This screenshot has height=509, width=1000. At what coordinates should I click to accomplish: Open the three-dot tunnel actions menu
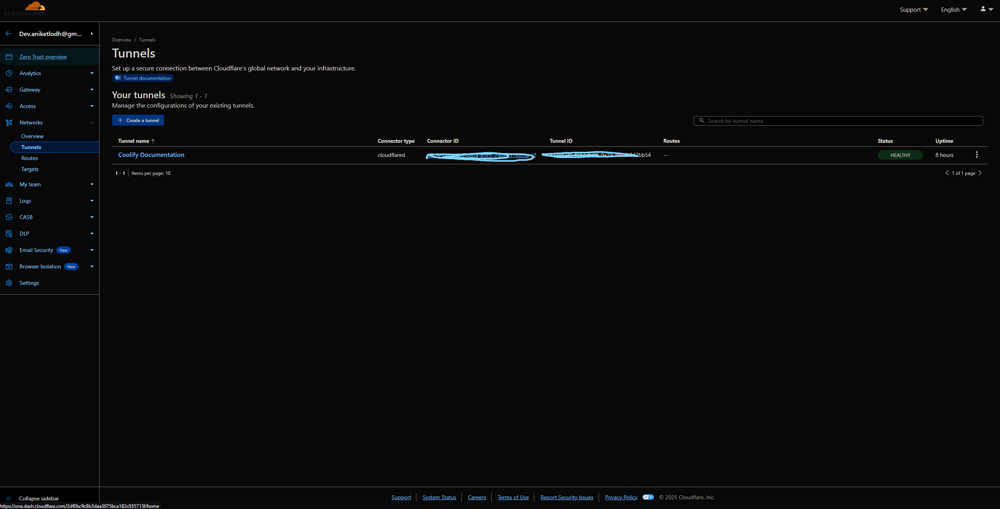click(x=976, y=155)
